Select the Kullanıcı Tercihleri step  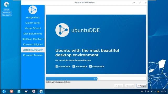pos(33,39)
